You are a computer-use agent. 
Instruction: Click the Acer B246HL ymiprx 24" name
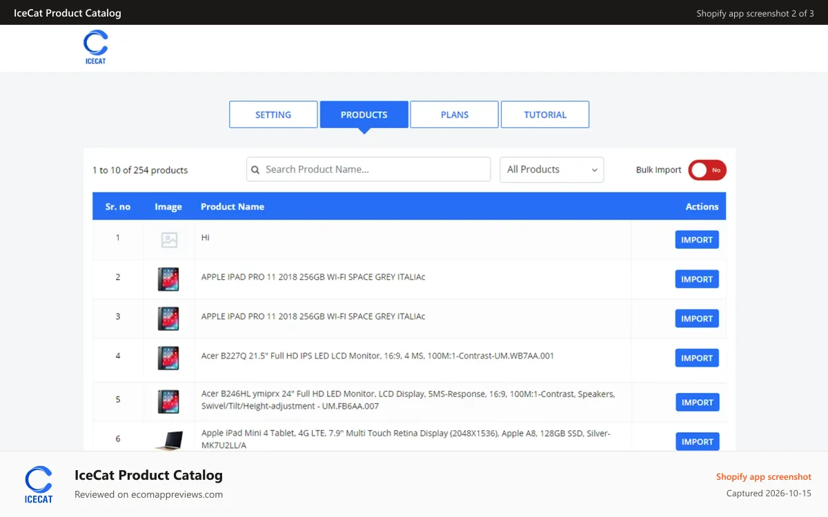[x=408, y=400]
